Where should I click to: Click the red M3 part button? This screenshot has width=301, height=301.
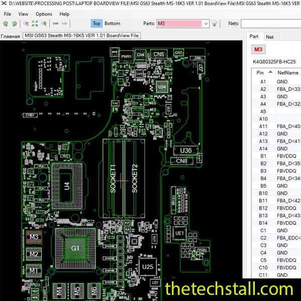[258, 49]
